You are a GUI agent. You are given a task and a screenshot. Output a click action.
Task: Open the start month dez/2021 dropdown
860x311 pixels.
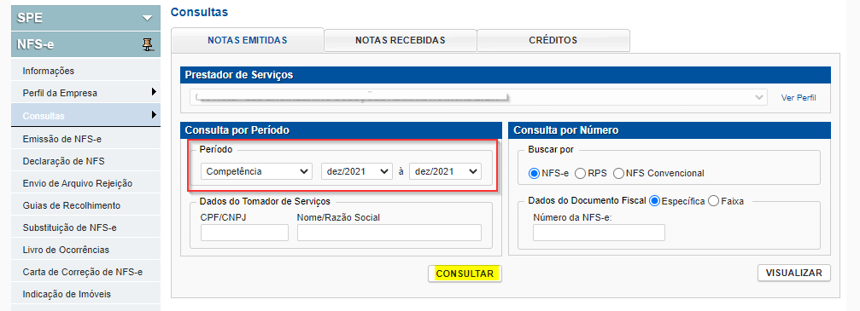tap(357, 171)
